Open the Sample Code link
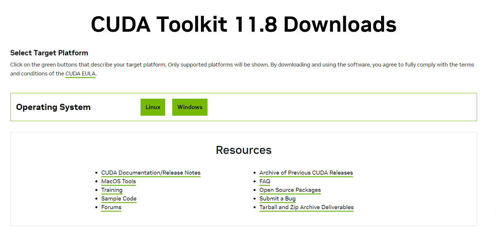This screenshot has width=497, height=229. coord(119,199)
